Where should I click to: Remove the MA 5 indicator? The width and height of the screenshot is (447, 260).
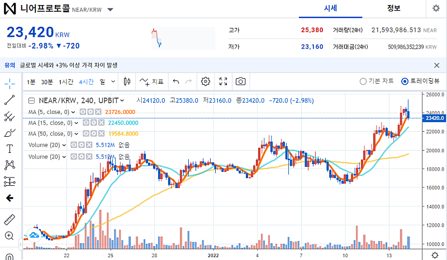click(98, 112)
